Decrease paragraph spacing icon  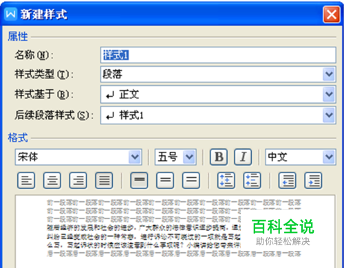point(252,181)
